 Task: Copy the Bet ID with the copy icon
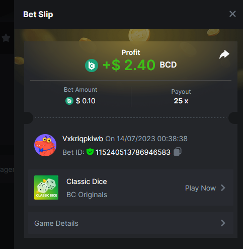[x=178, y=152]
